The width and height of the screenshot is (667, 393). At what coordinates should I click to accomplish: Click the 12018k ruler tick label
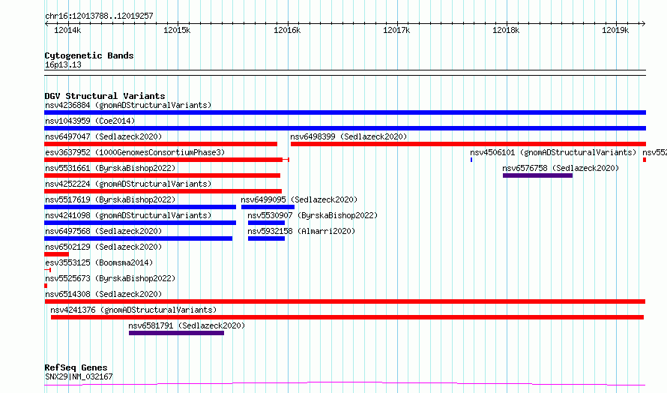click(x=506, y=30)
